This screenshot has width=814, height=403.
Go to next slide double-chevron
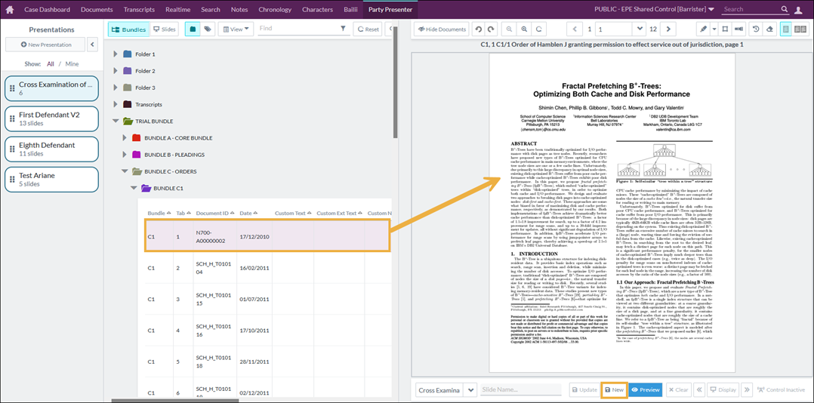[748, 390]
